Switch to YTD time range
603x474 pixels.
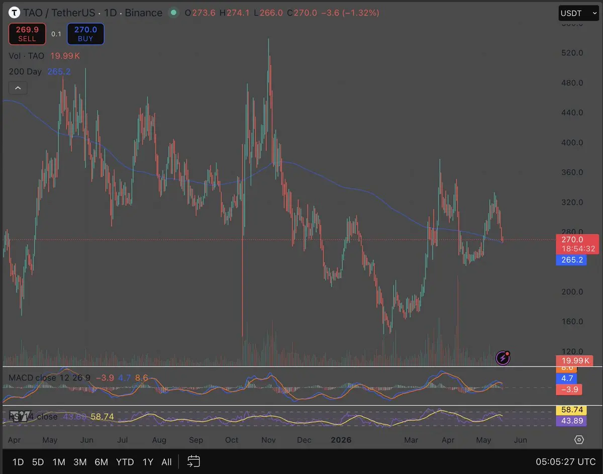(125, 462)
